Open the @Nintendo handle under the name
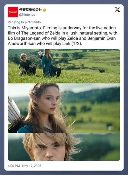The width and height of the screenshot is (128, 175). 27,15
